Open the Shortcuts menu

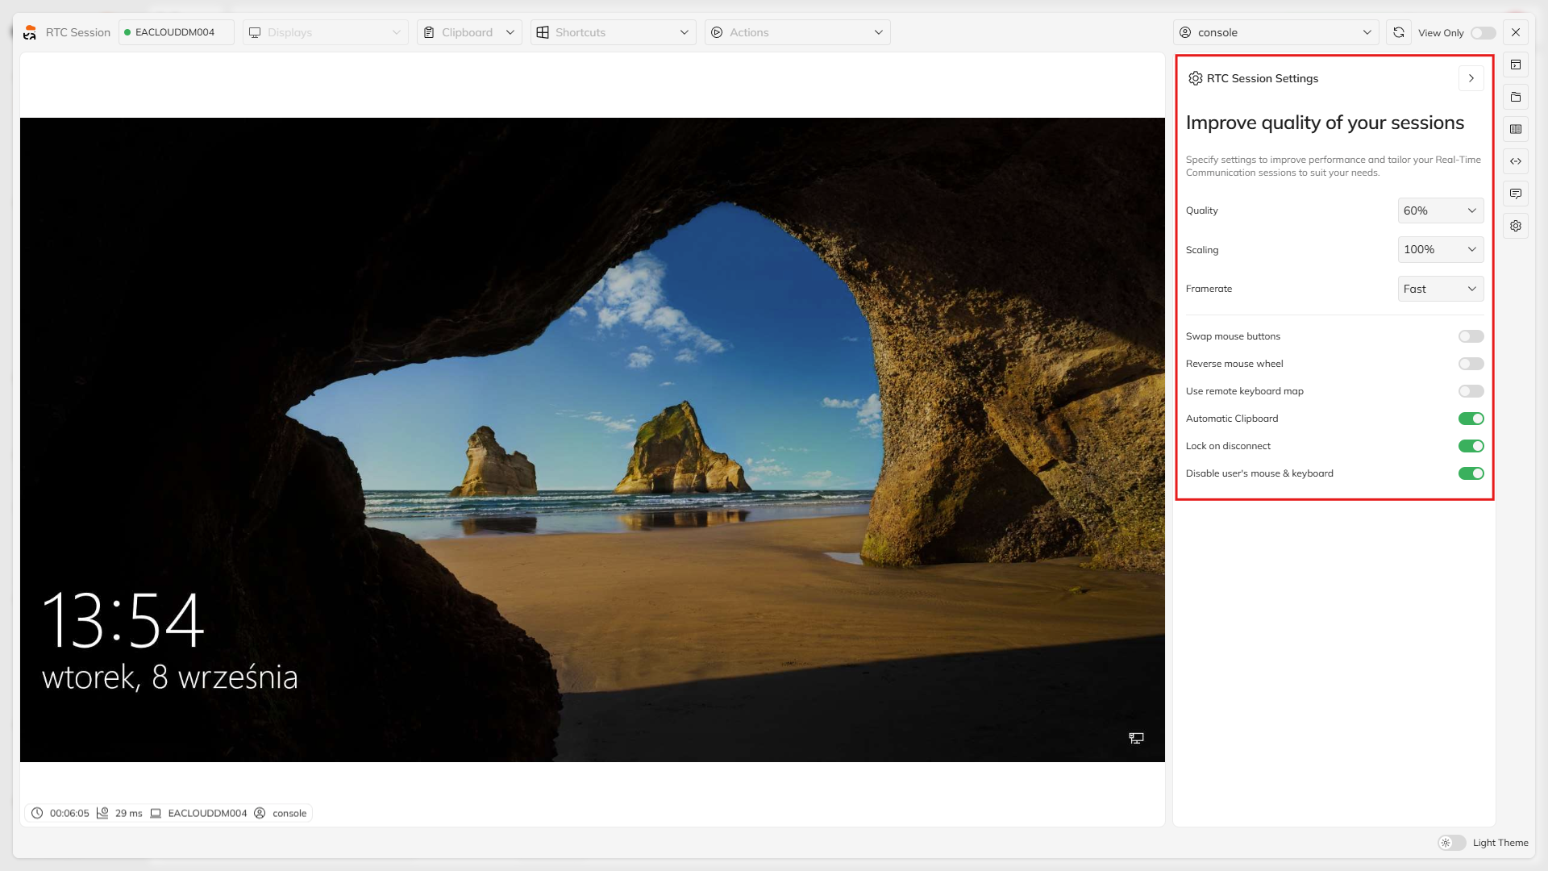[613, 32]
